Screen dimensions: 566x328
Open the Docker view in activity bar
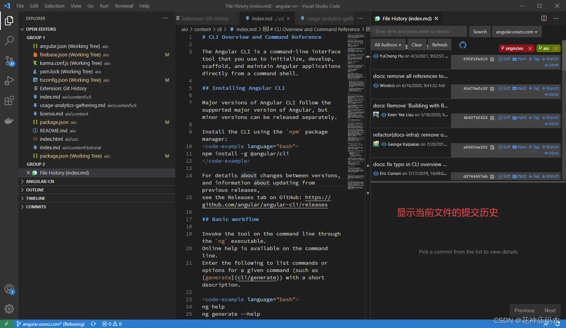point(9,120)
